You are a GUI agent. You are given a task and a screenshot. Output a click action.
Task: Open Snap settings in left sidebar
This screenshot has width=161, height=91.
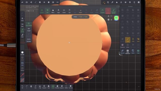[22, 19]
